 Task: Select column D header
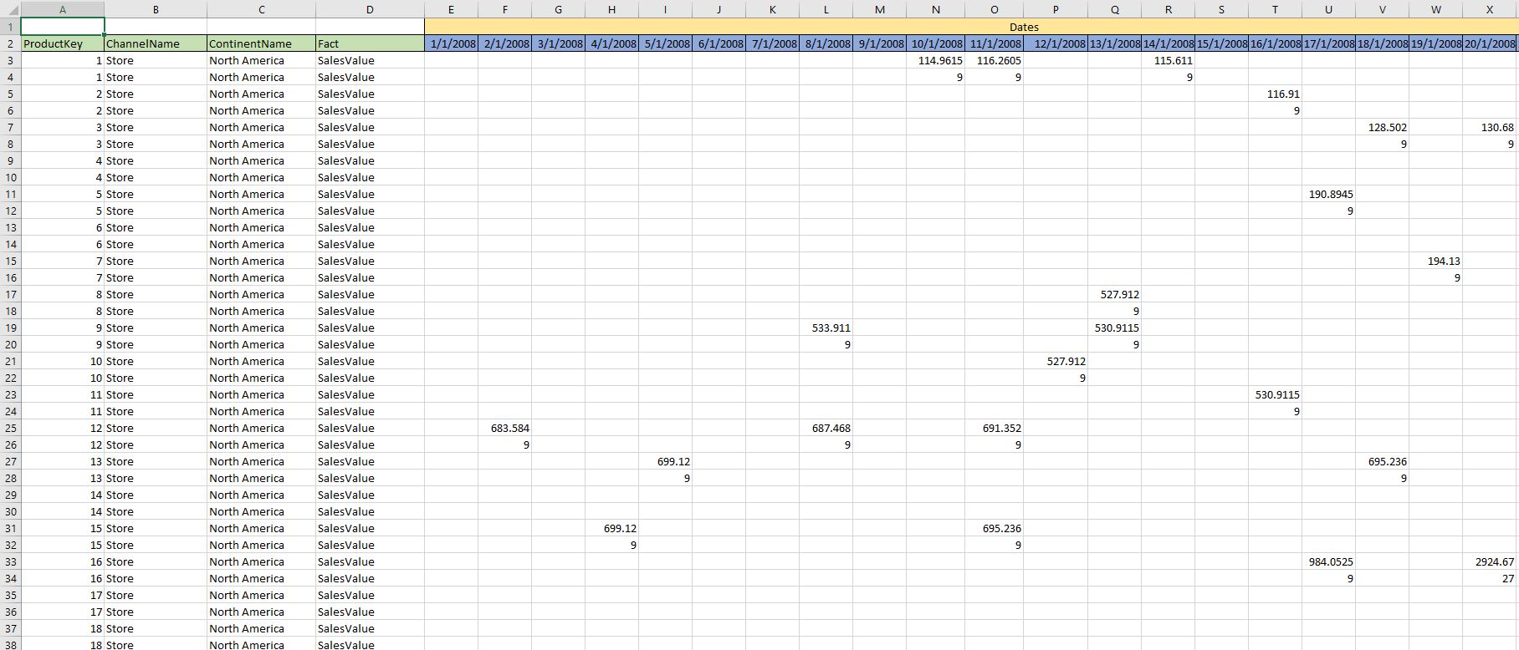click(370, 9)
